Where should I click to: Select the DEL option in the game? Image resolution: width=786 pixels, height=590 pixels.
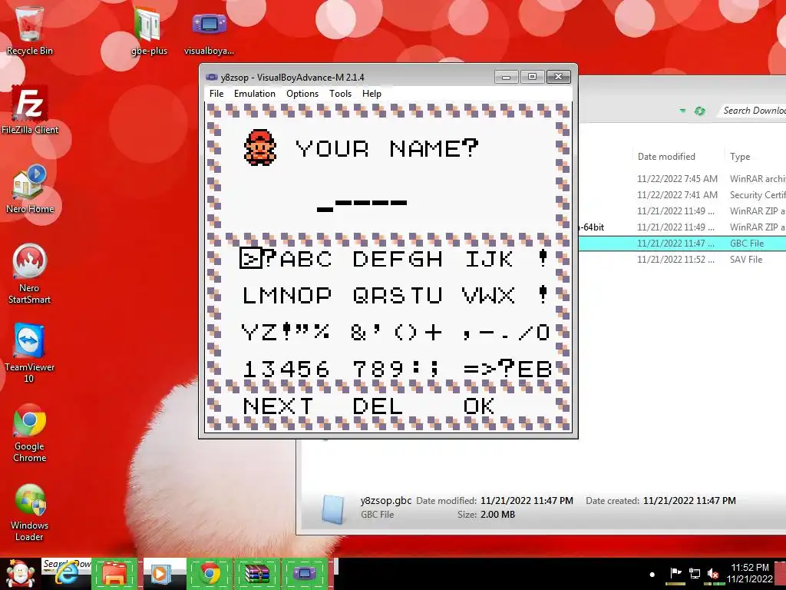tap(378, 406)
